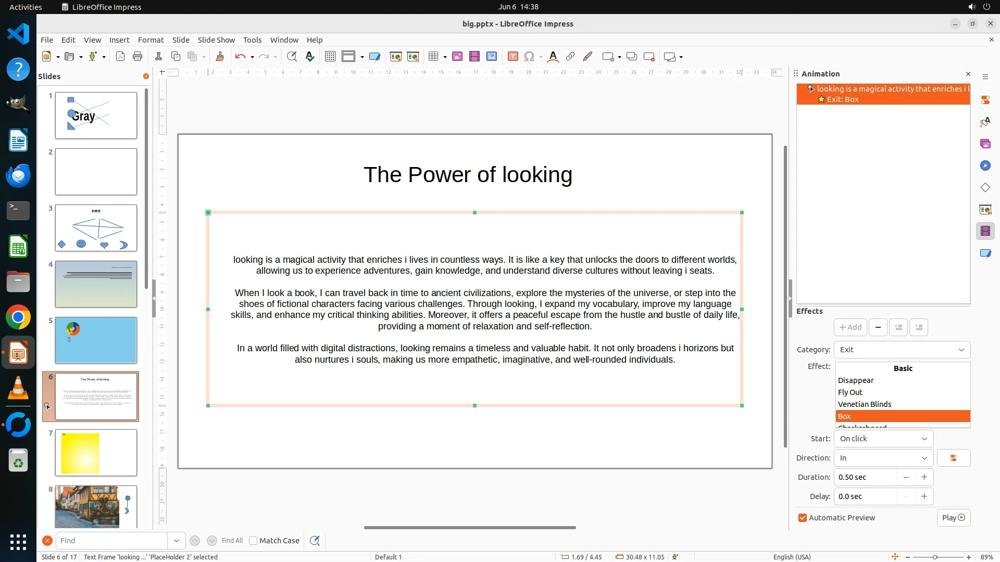Viewport: 1000px width, 562px height.
Task: Click the Insert Table icon
Action: point(433,57)
